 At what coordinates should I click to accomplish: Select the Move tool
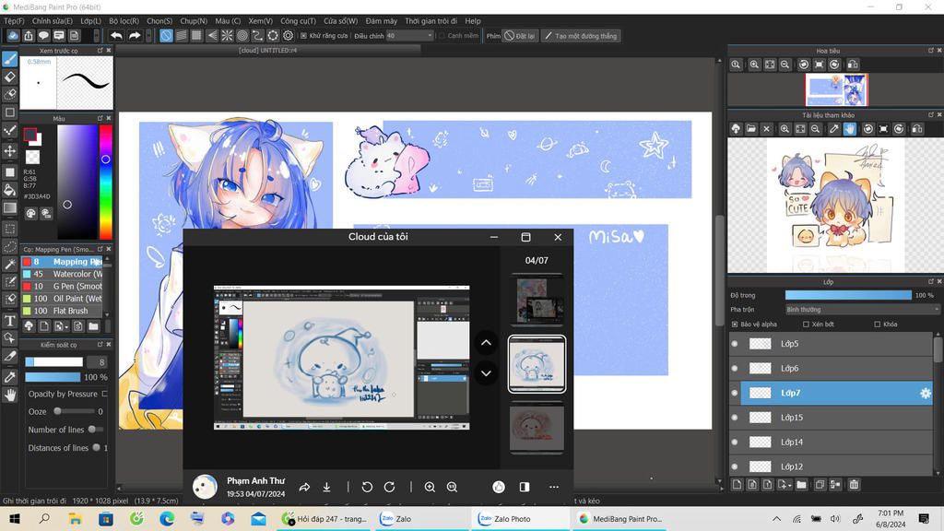tap(9, 150)
